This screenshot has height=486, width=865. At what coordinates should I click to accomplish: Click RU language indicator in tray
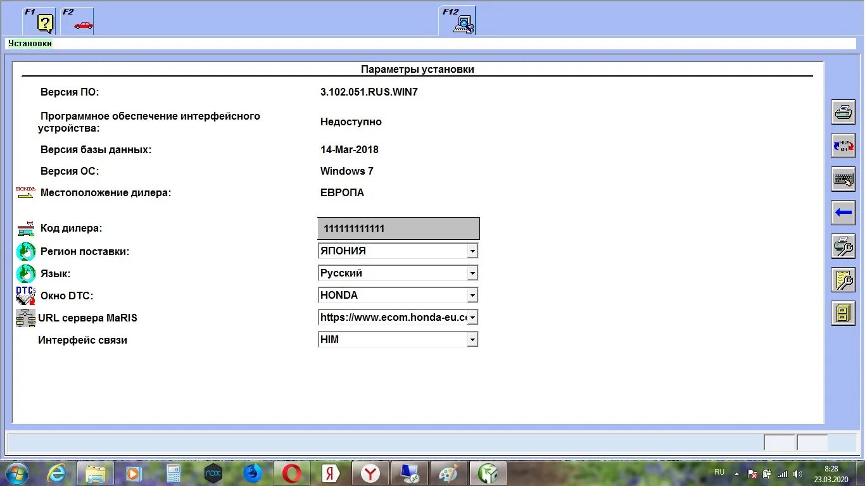[x=719, y=472]
